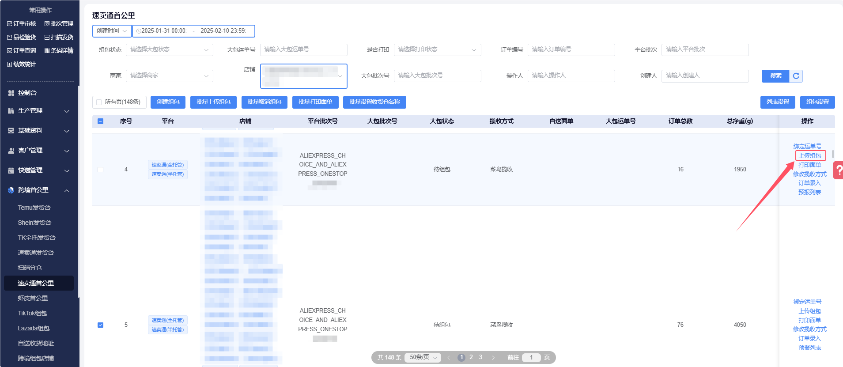843x367 pixels.
Task: Open Shein发货台 in the sidebar
Action: pyautogui.click(x=34, y=223)
